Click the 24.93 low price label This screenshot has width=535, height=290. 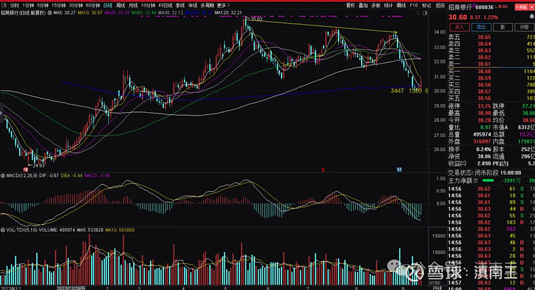(x=39, y=166)
